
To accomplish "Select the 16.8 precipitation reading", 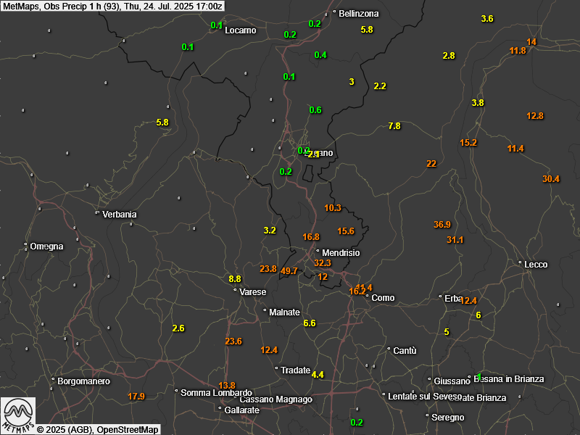I will point(311,237).
